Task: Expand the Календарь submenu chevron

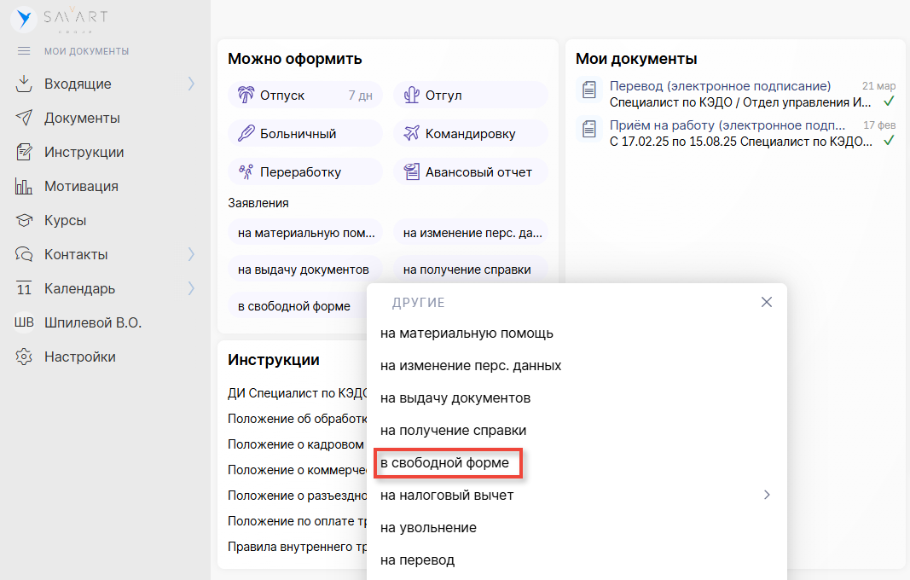Action: (x=191, y=288)
